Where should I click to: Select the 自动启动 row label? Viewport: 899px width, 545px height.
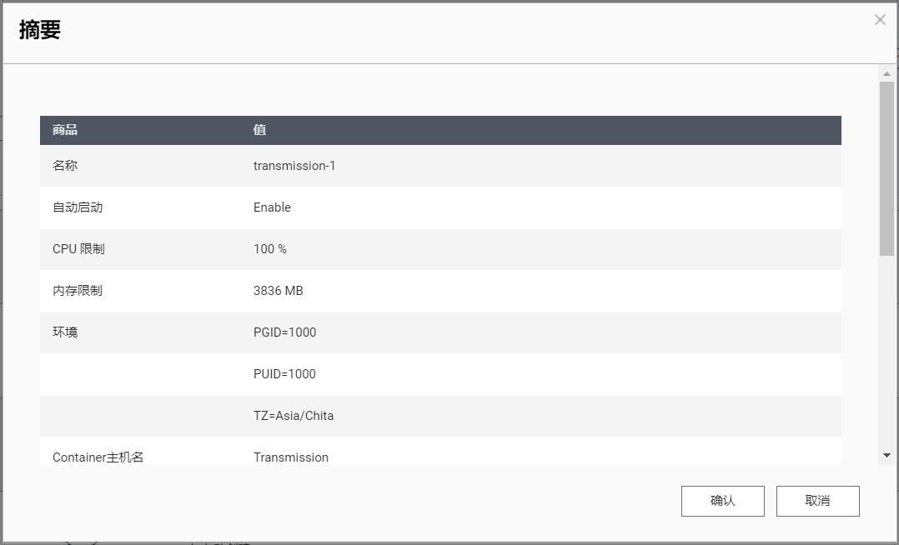pos(78,207)
